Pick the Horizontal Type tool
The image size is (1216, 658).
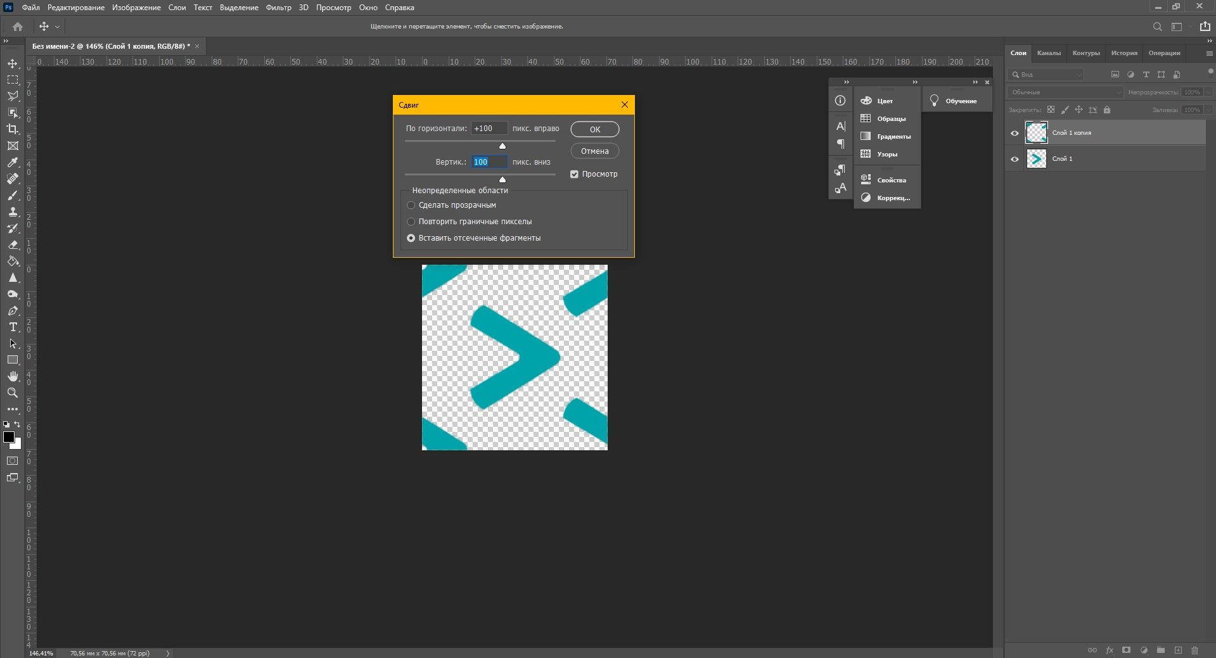click(13, 327)
